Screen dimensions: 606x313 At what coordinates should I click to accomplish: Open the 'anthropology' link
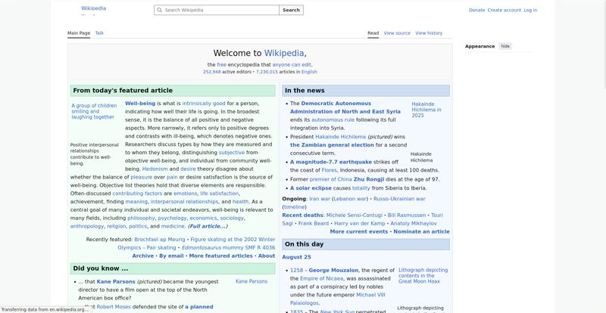(87, 227)
